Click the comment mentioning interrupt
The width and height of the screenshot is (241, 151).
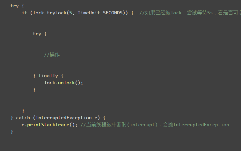155,125
